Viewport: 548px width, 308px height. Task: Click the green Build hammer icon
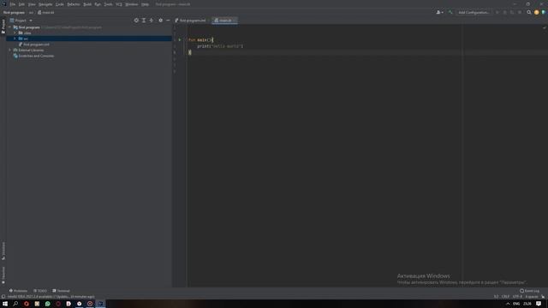[x=450, y=12]
